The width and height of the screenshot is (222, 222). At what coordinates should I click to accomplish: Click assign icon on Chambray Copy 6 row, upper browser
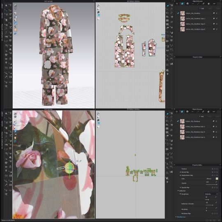coord(214,29)
